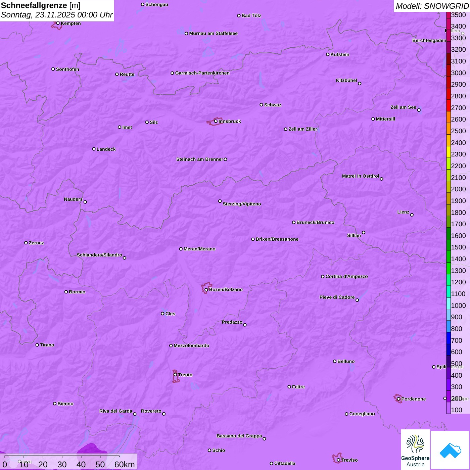
Task: Click the Sterzing/Vipiteno label
Action: point(242,204)
